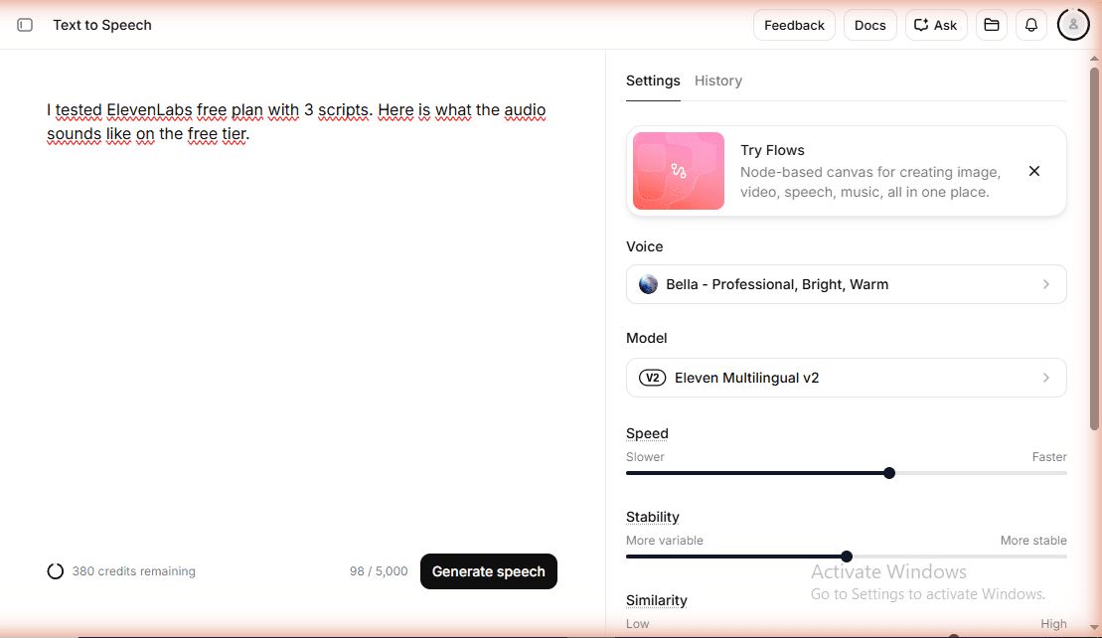Open the Feedback button
Viewport: 1102px width, 638px height.
(794, 25)
